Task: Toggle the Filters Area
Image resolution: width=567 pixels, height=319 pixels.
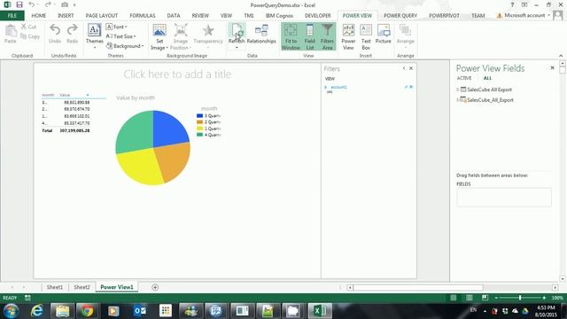Action: pos(327,36)
